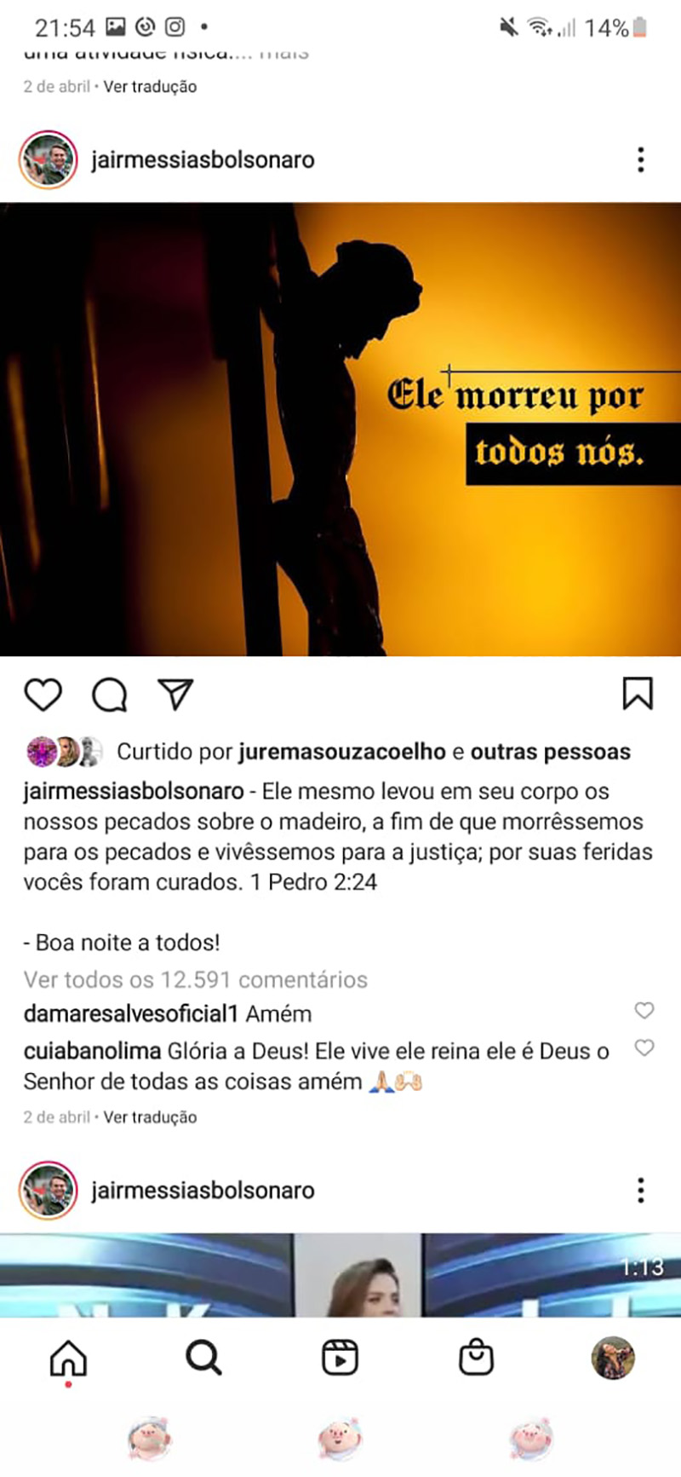681x1477 pixels.
Task: Open comments via speech bubble icon
Action: [x=110, y=695]
